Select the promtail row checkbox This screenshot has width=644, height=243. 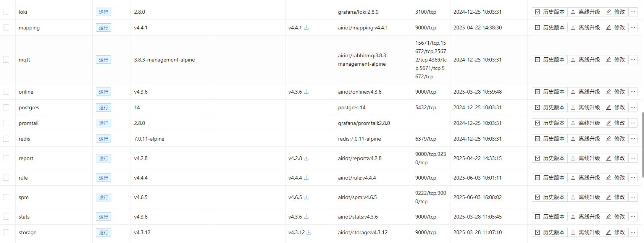(6, 123)
